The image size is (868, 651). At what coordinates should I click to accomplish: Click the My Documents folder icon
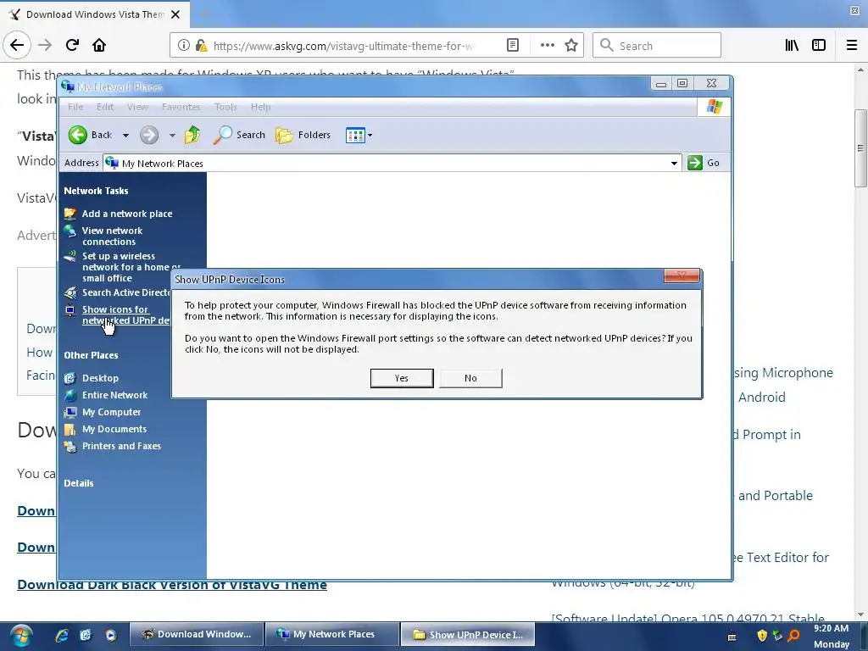coord(70,430)
